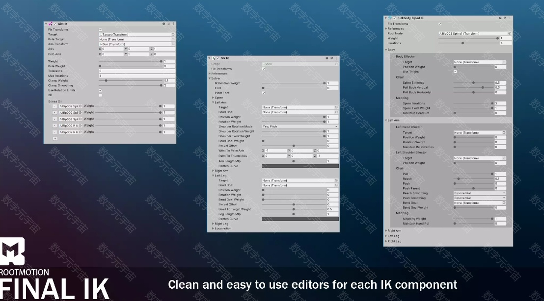
Task: Open Aim IK three-dot context menu
Action: click(173, 24)
